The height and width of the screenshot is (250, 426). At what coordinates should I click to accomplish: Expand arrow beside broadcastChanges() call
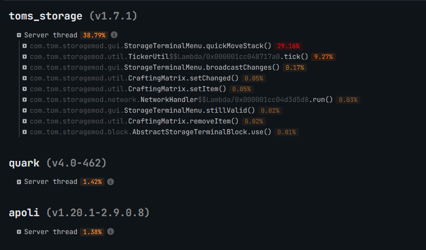(x=25, y=68)
